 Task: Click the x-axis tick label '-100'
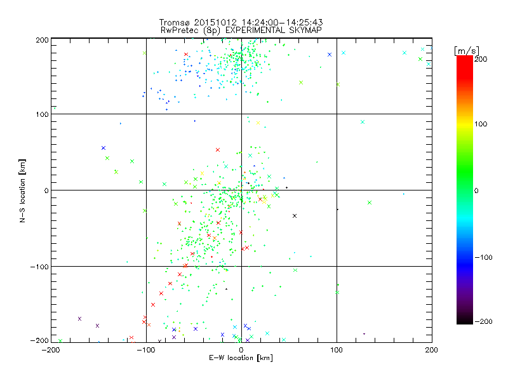(146, 350)
